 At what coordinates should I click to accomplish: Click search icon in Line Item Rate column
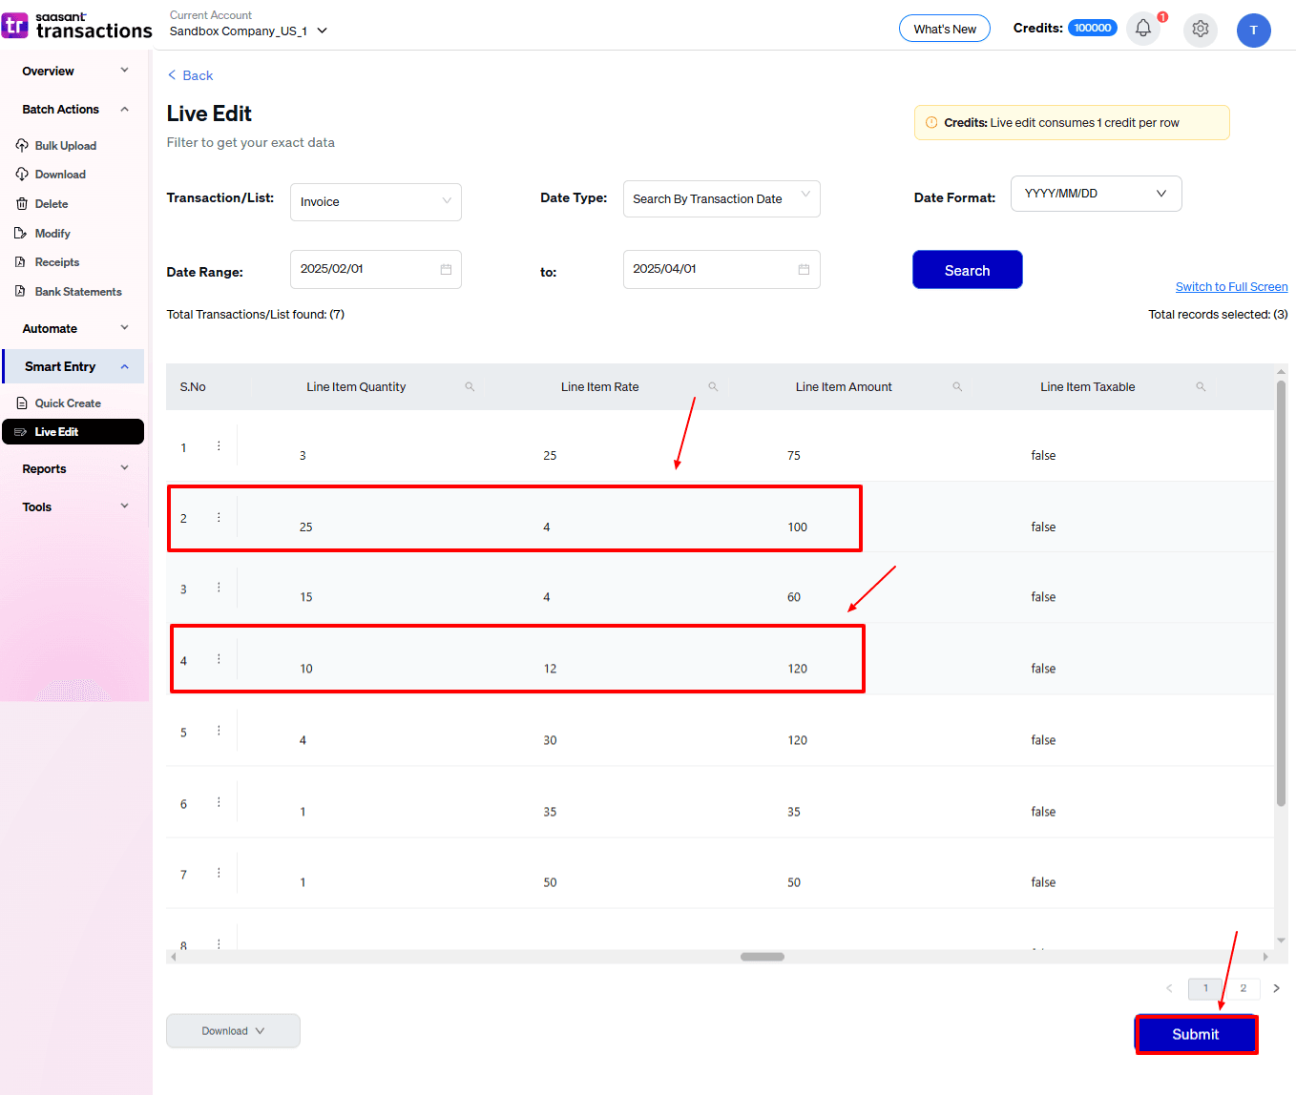coord(713,387)
